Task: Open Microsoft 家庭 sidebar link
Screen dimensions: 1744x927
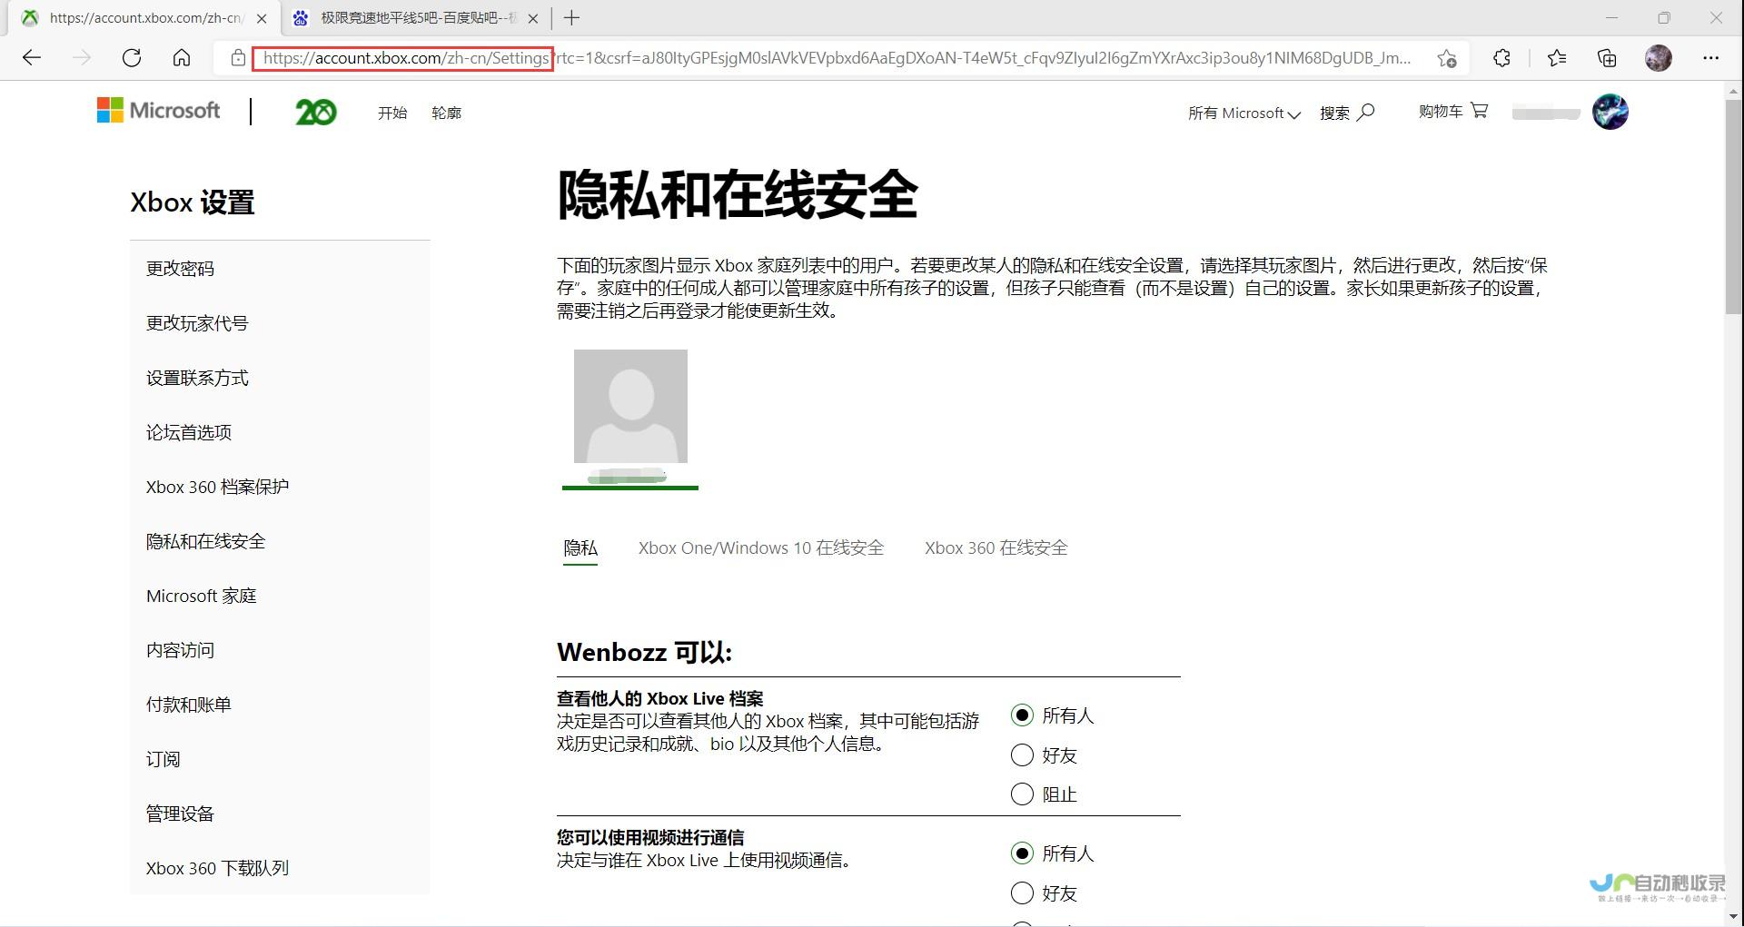Action: 202,596
